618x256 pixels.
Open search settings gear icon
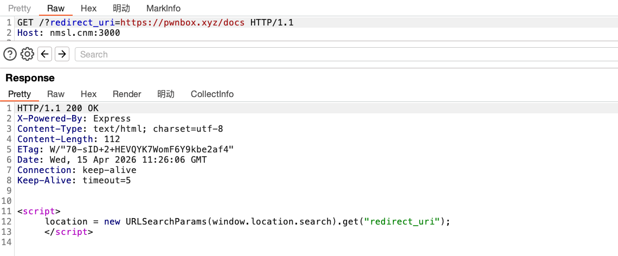(x=27, y=54)
